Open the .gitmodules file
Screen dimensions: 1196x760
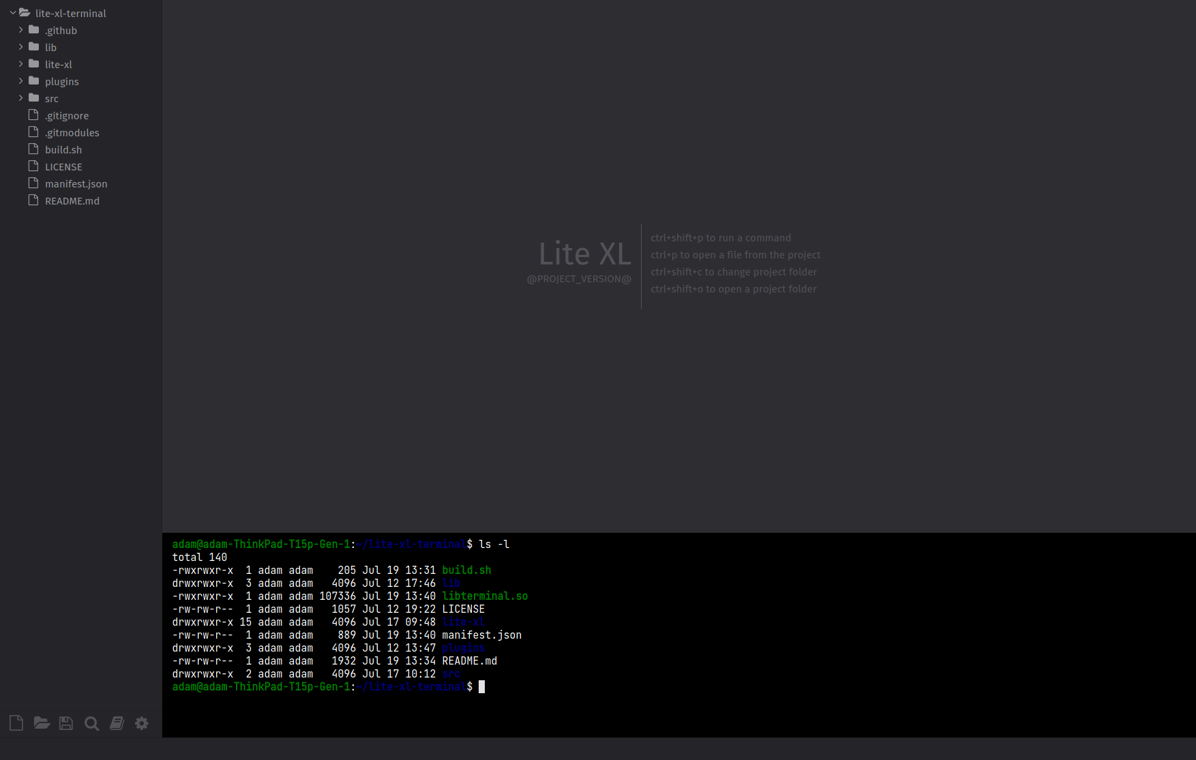coord(71,132)
